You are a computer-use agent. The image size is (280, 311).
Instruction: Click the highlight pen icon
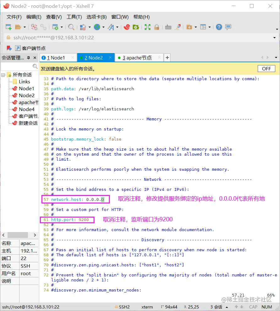[x=178, y=27]
